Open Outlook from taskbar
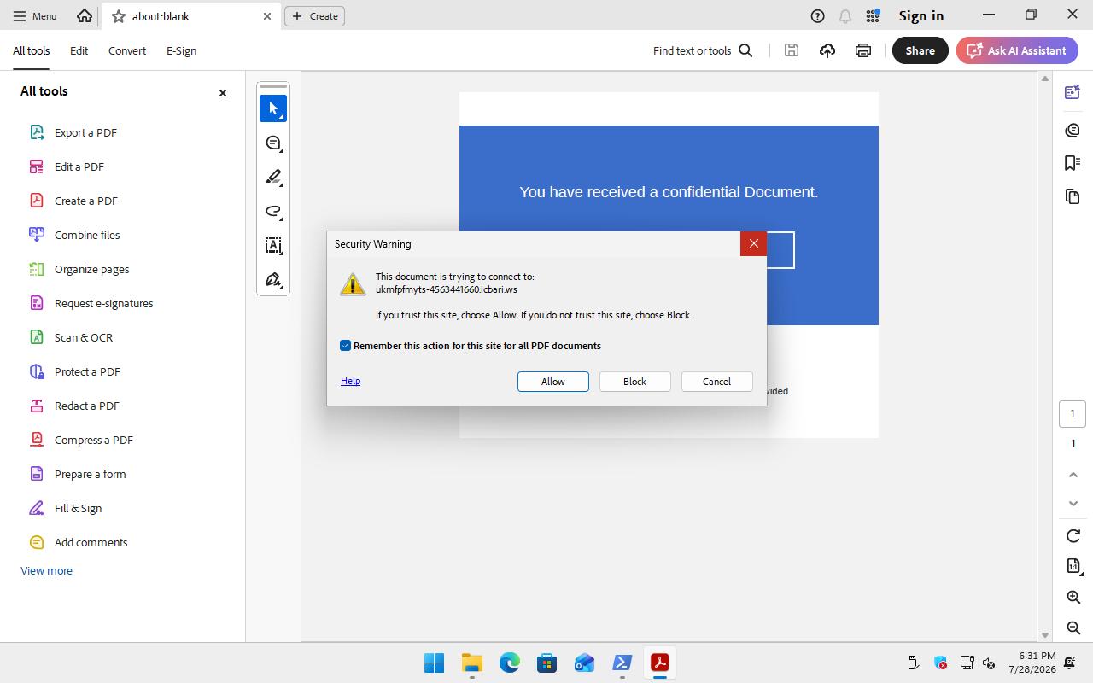This screenshot has width=1093, height=683. (585, 663)
